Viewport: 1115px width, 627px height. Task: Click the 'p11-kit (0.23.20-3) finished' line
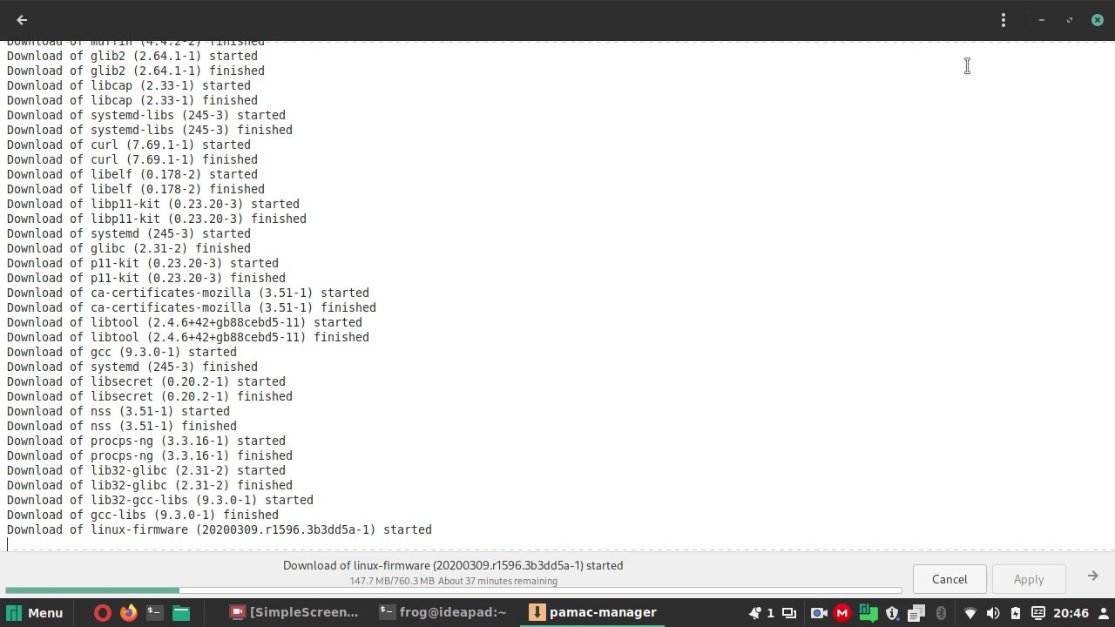coord(146,278)
